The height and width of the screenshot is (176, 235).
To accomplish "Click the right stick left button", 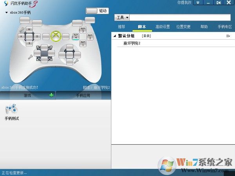I will pos(62,55).
